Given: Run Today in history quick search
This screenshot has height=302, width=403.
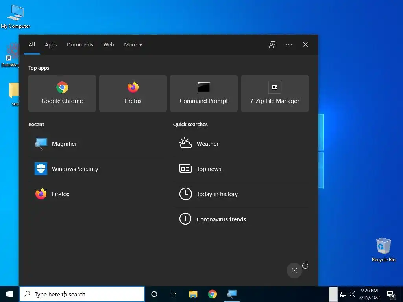Looking at the screenshot, I should click(240, 194).
